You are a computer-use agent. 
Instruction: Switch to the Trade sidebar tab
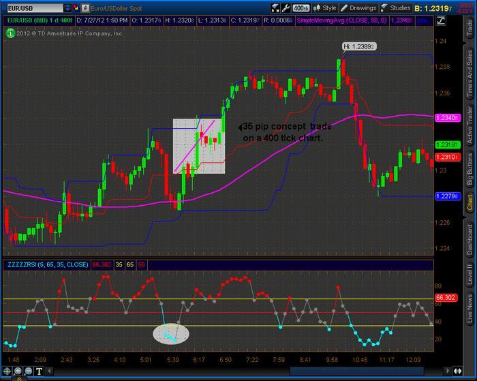tap(470, 27)
